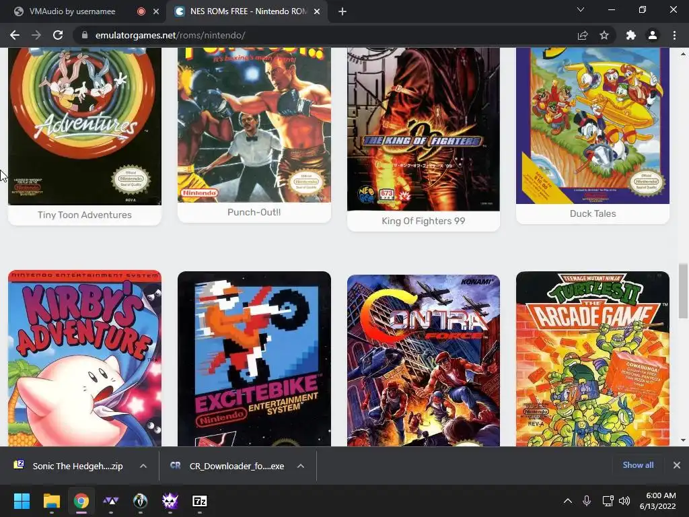Open File Explorer from the taskbar
This screenshot has width=689, height=517.
click(x=51, y=501)
